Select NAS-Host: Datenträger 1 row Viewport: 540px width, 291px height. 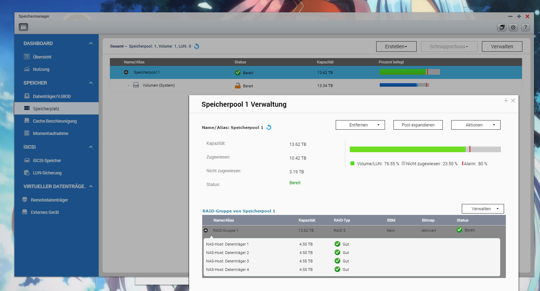point(352,244)
